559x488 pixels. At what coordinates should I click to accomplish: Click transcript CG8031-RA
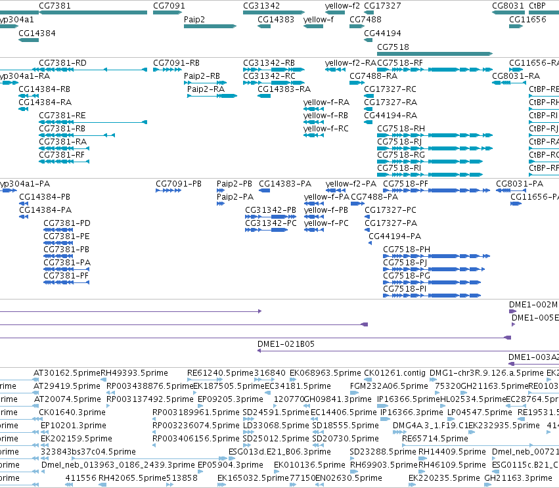516,76
